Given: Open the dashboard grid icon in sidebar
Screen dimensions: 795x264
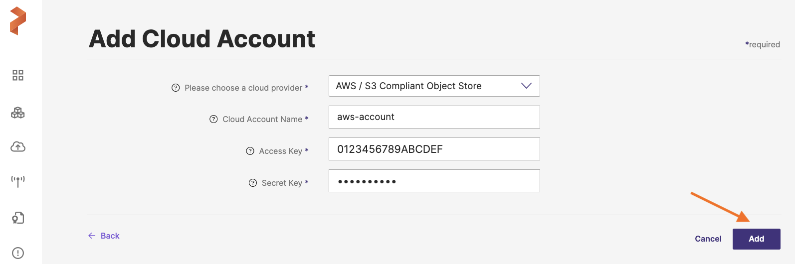Looking at the screenshot, I should pos(18,75).
